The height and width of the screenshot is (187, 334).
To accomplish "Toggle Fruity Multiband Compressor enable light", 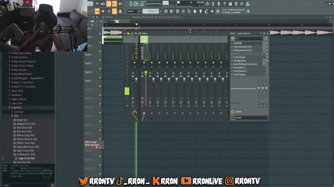I will click(x=267, y=64).
